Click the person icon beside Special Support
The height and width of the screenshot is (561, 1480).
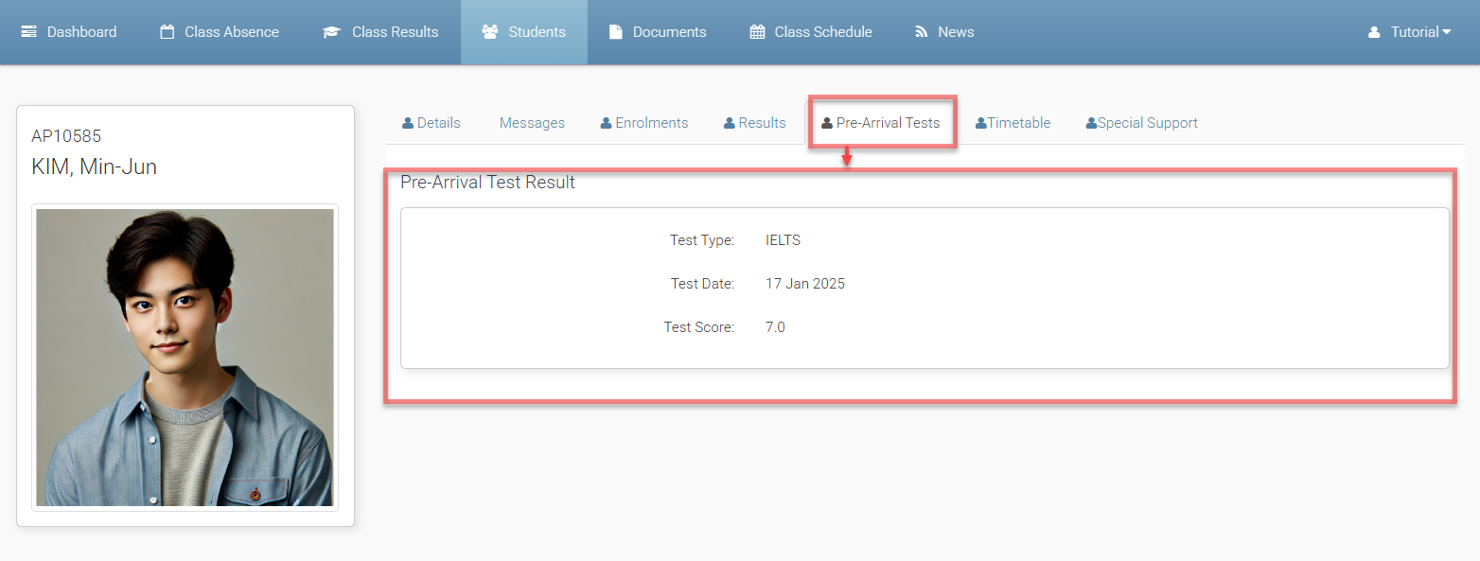[x=1091, y=123]
